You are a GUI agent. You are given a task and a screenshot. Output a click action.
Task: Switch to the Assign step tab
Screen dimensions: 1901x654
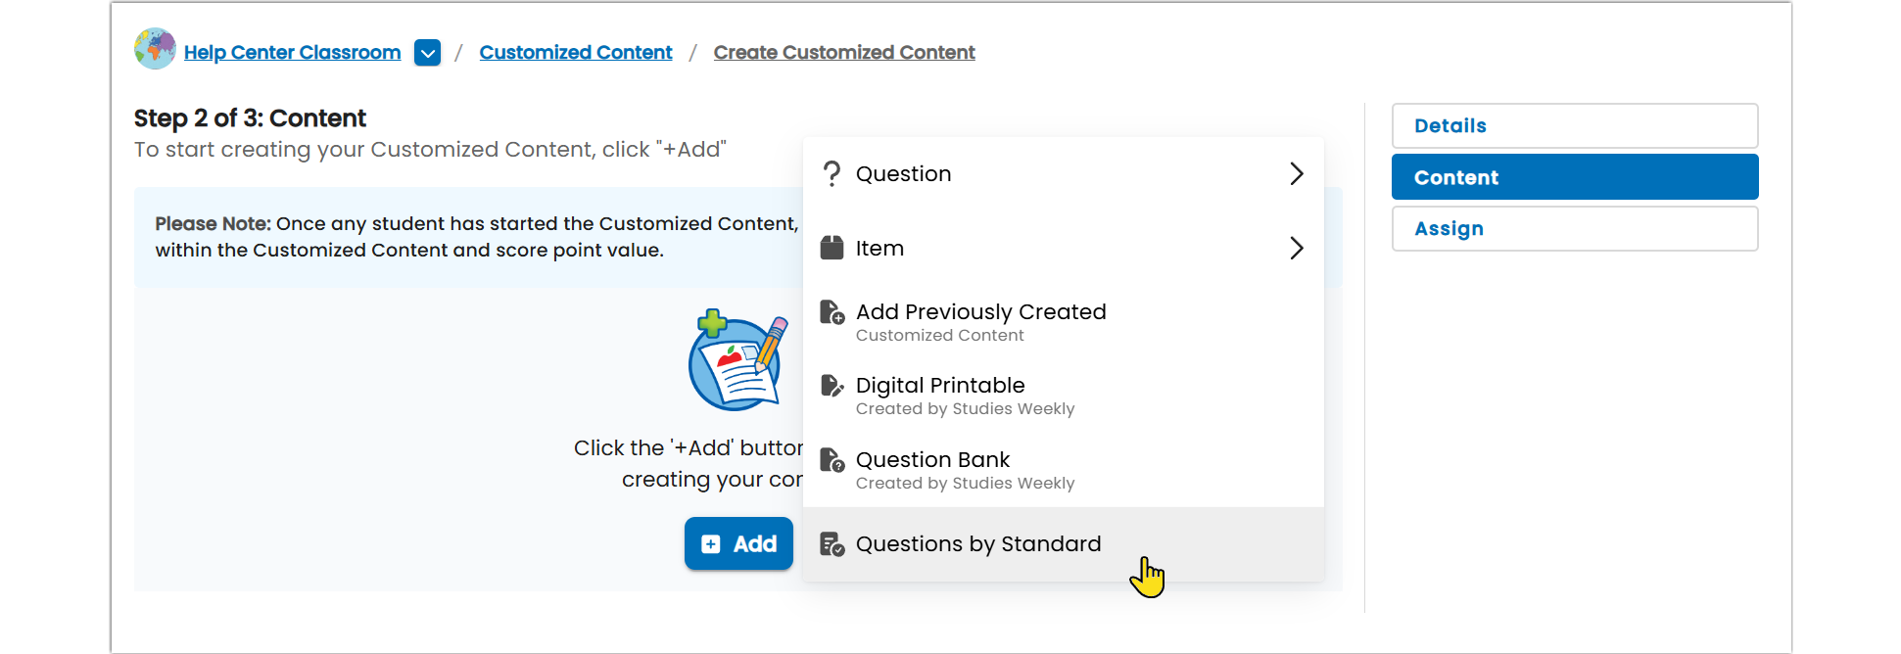1575,228
